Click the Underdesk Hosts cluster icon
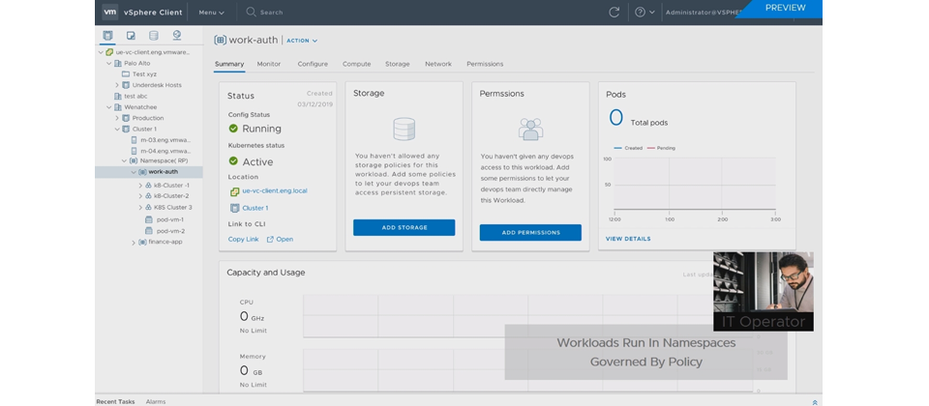This screenshot has height=406, width=929. [x=126, y=85]
